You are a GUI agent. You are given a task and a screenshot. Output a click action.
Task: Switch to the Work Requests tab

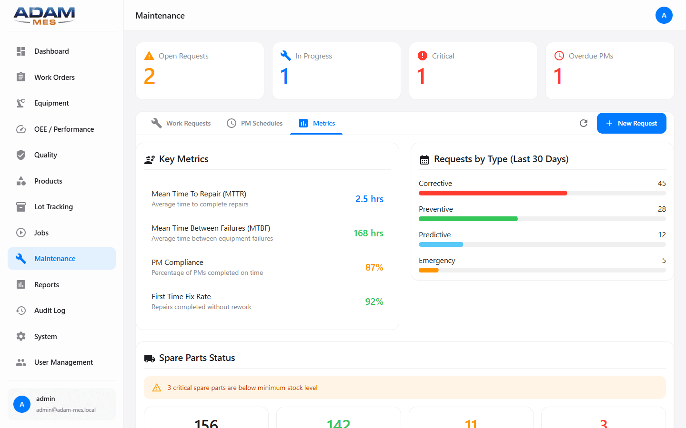181,123
